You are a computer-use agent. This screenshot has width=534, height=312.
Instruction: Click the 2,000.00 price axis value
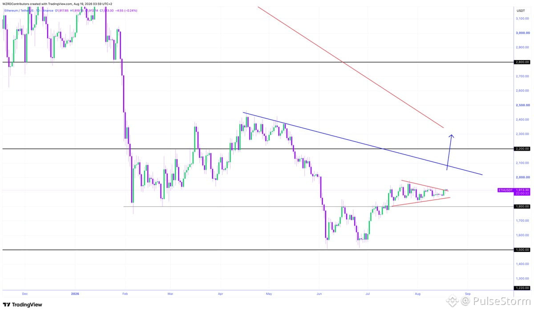[522, 177]
